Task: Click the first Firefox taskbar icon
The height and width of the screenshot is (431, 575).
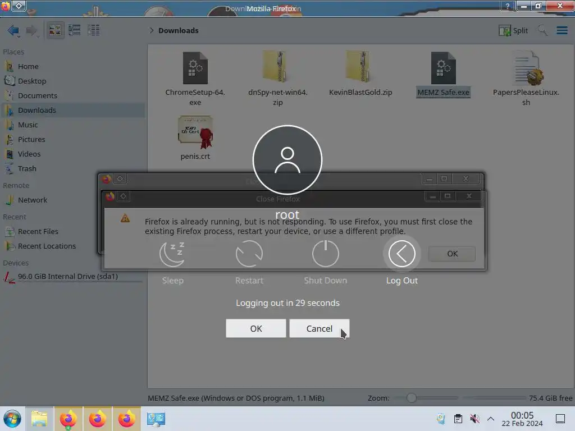Action: pos(69,419)
